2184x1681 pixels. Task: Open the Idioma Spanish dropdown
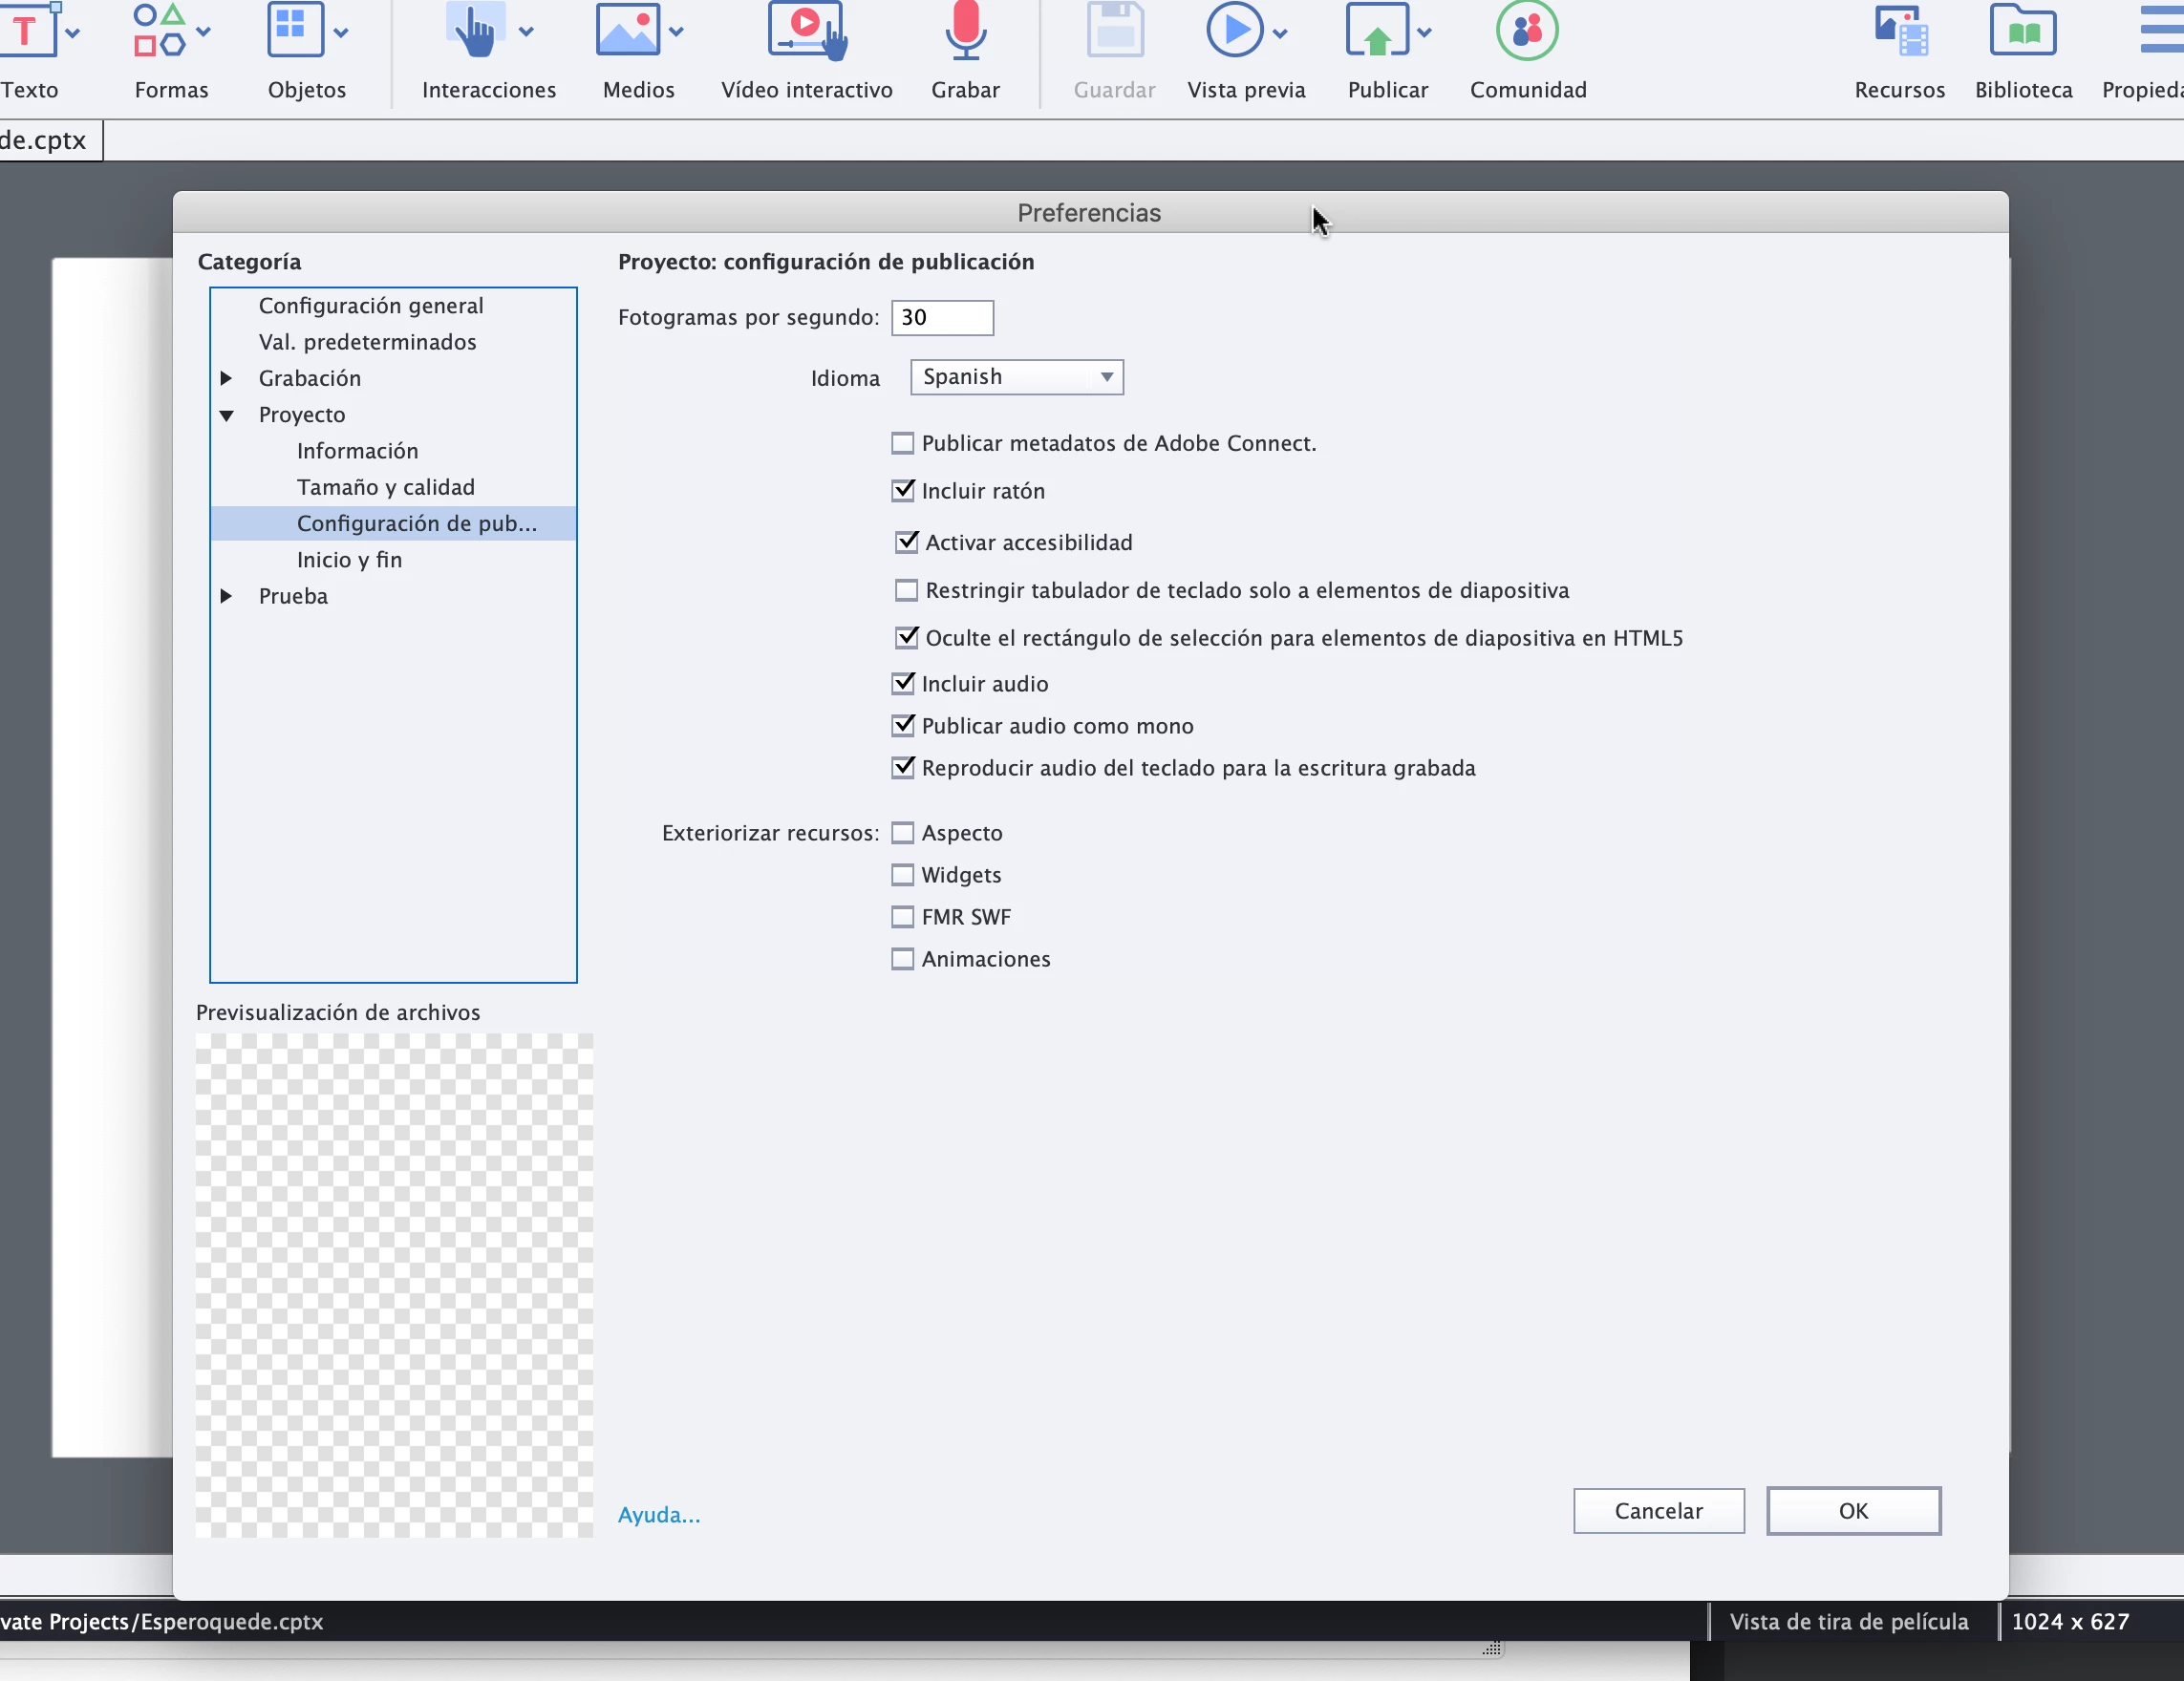point(1016,377)
